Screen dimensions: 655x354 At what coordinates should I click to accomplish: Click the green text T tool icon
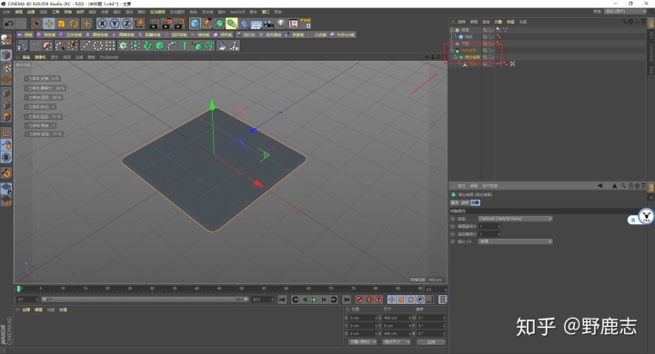[x=184, y=45]
